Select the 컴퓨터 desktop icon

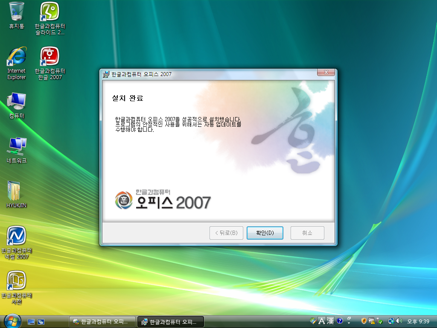(17, 106)
